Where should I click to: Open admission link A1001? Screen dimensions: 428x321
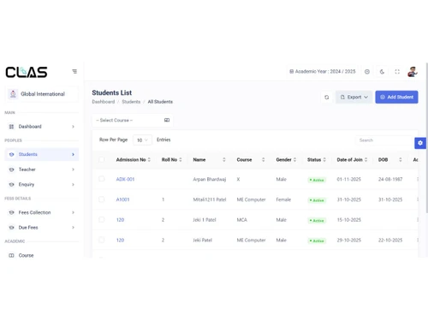click(x=122, y=199)
